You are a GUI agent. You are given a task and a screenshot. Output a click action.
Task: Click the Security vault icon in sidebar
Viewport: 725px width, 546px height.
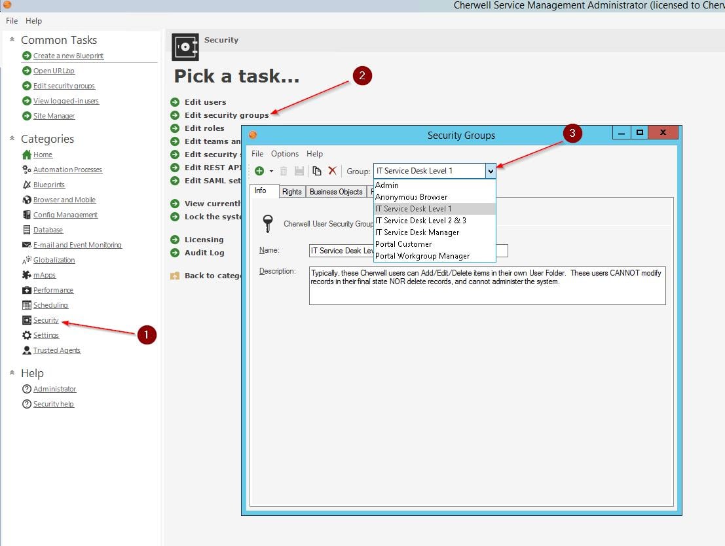(27, 320)
